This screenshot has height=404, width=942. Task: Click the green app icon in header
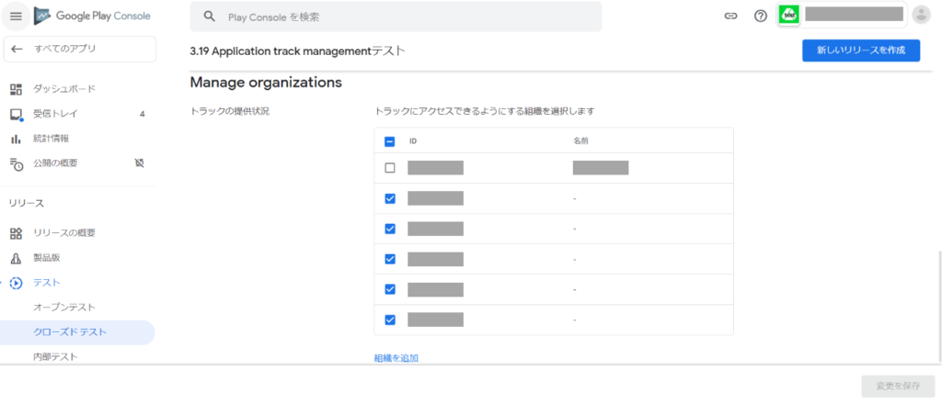click(x=789, y=15)
